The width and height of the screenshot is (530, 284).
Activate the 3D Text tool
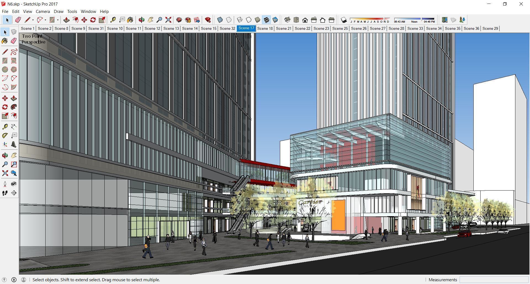click(14, 144)
